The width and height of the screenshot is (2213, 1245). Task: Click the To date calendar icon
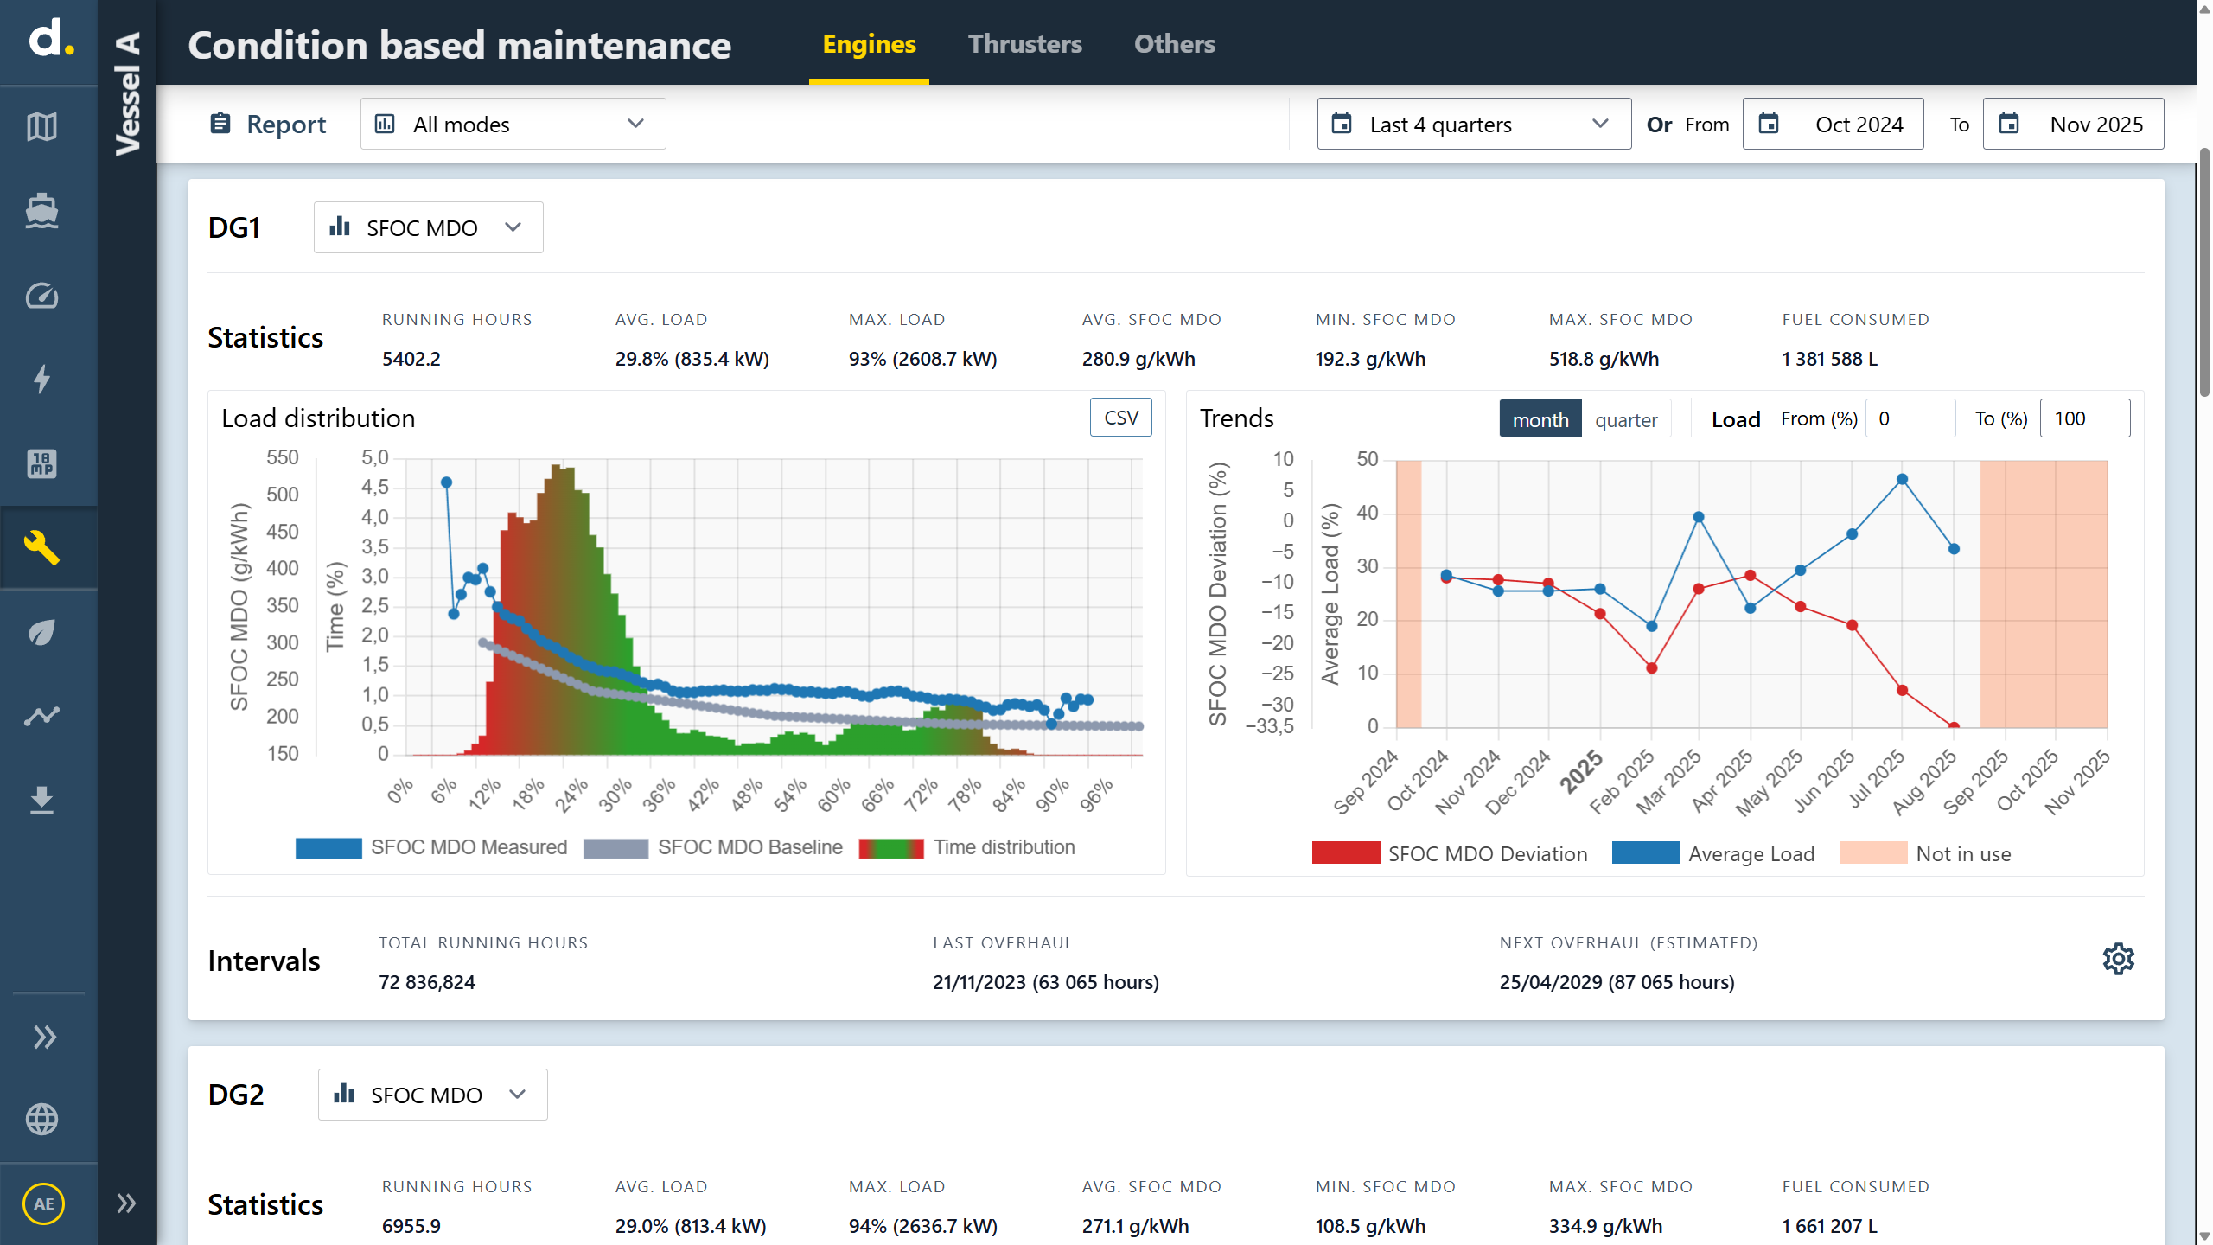click(x=2009, y=124)
